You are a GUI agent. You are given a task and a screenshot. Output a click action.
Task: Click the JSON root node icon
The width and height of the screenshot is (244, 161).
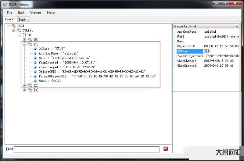click(13, 26)
